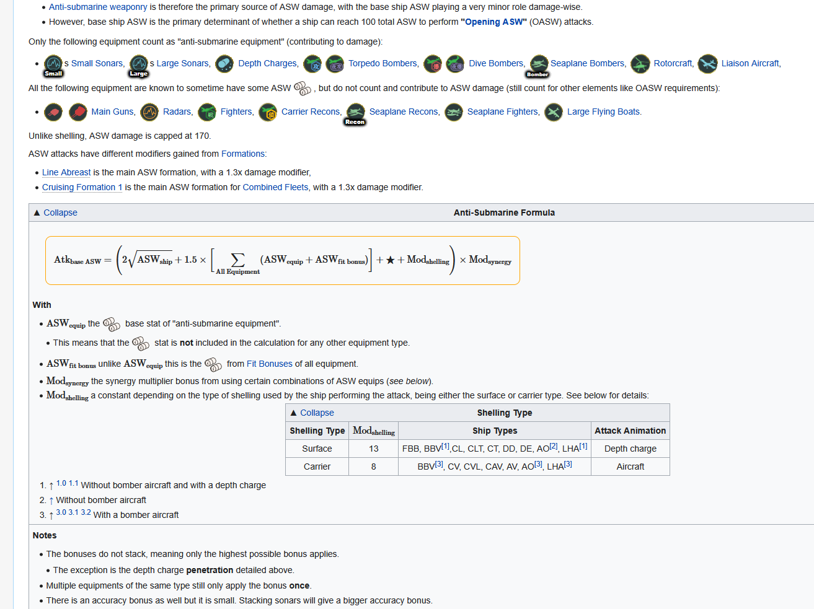The width and height of the screenshot is (814, 609).
Task: Follow the Fit Bonuses link
Action: 270,364
